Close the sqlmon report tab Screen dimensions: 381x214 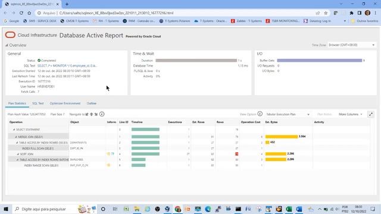58,4
